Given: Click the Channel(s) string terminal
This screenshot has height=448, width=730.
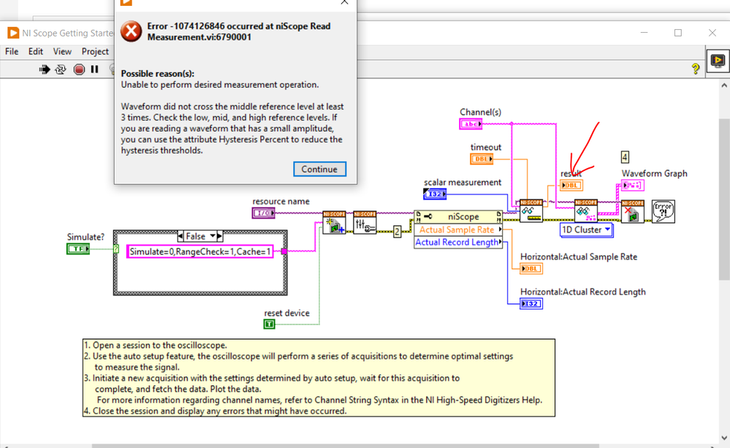Looking at the screenshot, I should click(x=471, y=124).
